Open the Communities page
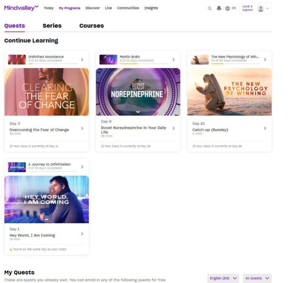 [x=128, y=8]
